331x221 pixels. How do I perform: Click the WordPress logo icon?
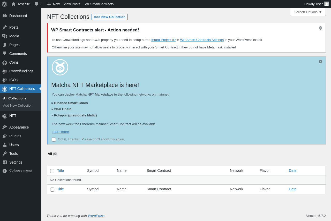[4, 4]
